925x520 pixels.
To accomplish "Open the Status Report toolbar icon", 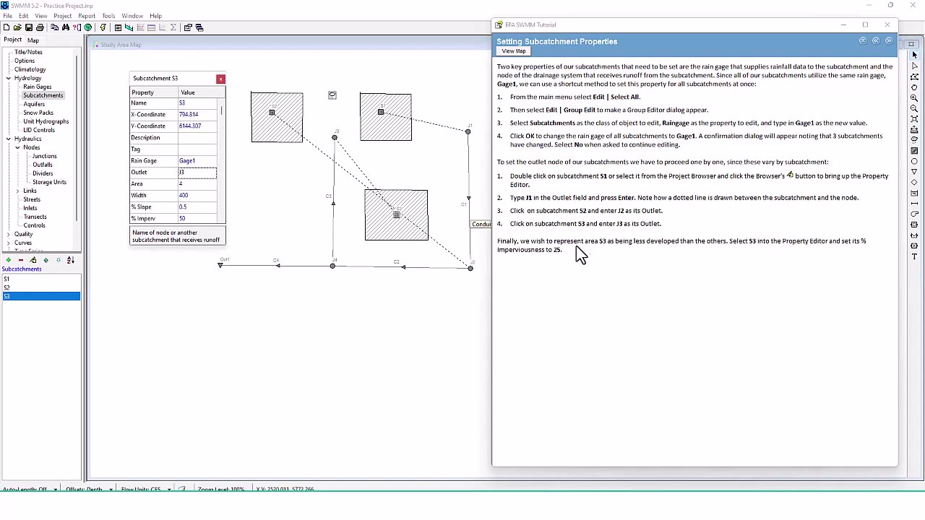I will click(118, 27).
